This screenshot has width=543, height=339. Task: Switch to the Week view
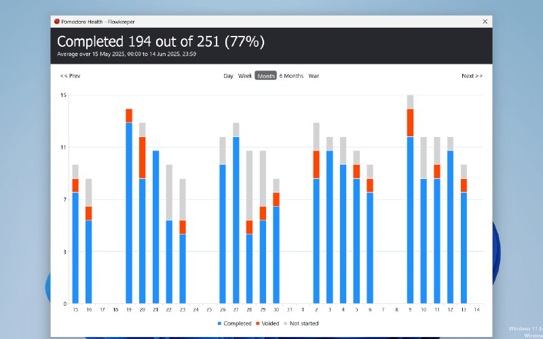[245, 76]
